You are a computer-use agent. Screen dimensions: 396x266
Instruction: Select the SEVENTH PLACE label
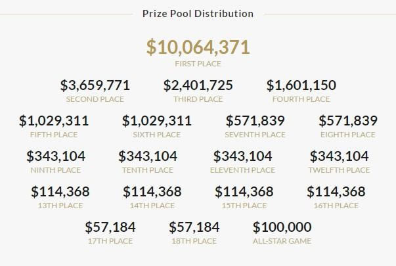[x=255, y=135]
